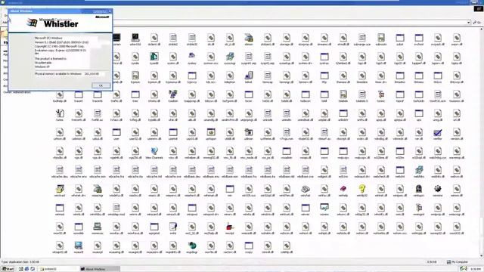Click OK in the About Windows dialog
This screenshot has height=272, width=484.
tap(101, 85)
